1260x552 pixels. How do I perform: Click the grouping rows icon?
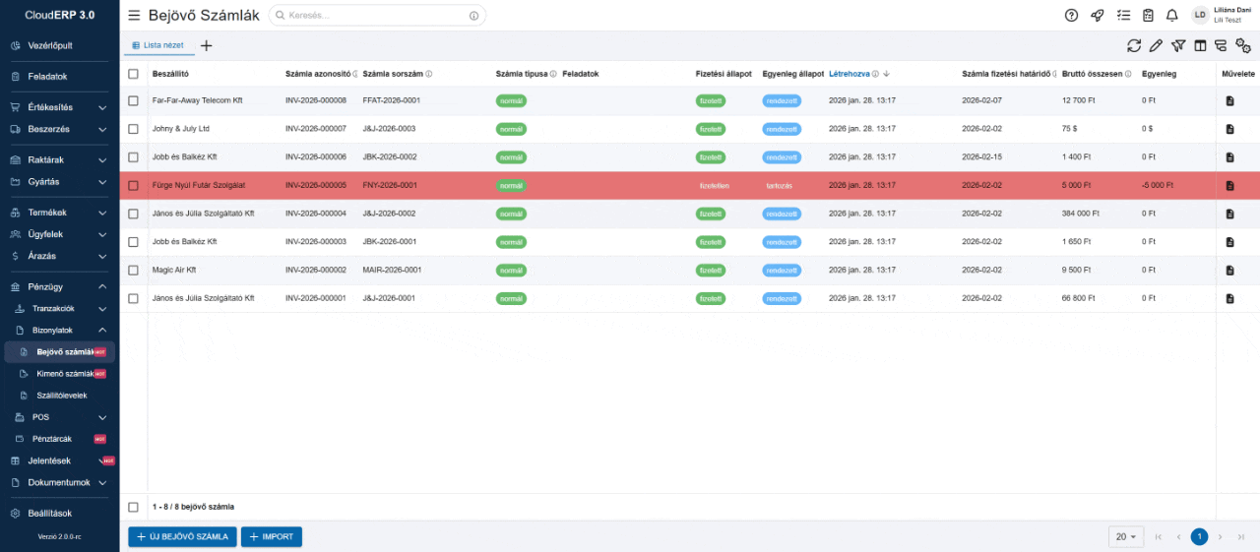[1222, 45]
